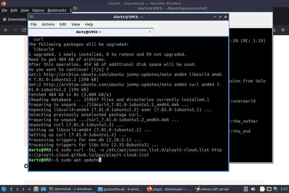Open the removable media tray icon
289x193 pixels.
(246, 189)
